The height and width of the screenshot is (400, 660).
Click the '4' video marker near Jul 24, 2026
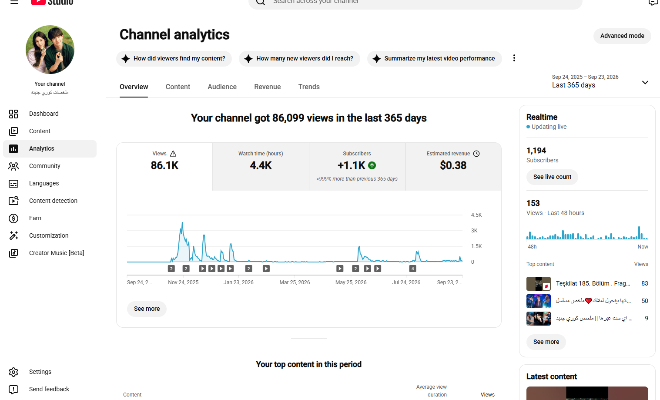(413, 269)
